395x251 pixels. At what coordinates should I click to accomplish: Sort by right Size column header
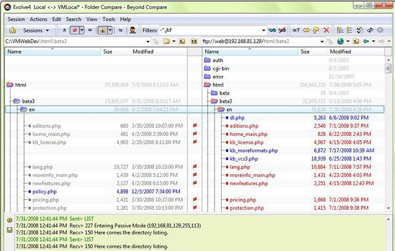tap(313, 52)
